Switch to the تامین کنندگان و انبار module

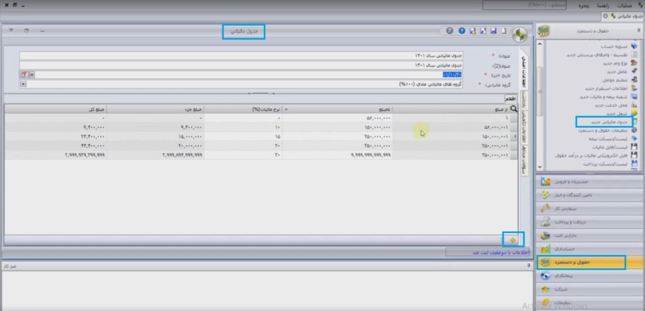pos(590,195)
